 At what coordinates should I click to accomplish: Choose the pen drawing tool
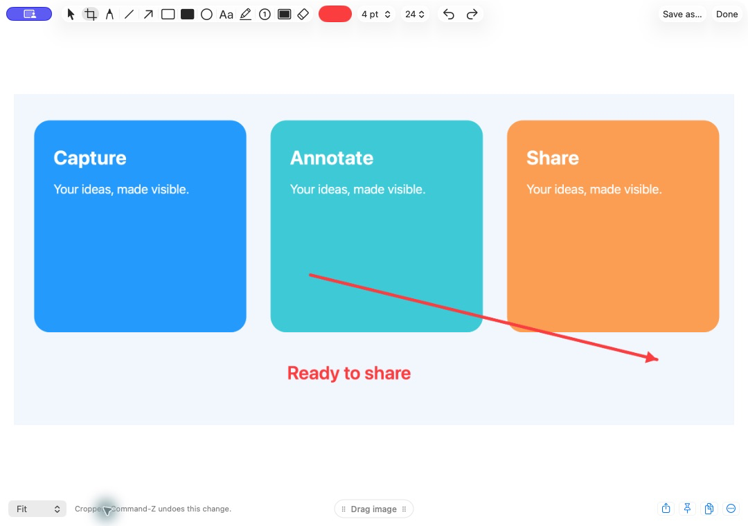pos(109,15)
